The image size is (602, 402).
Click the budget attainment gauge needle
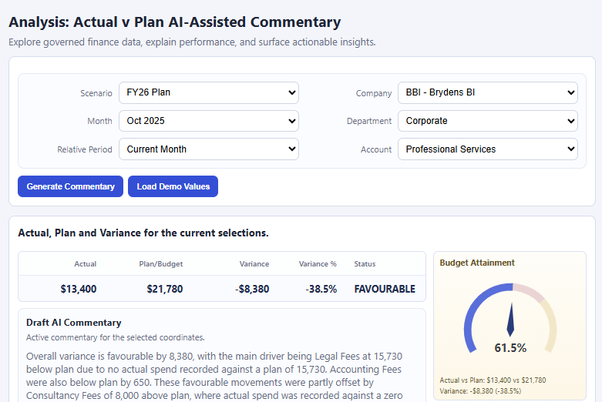[x=510, y=320]
